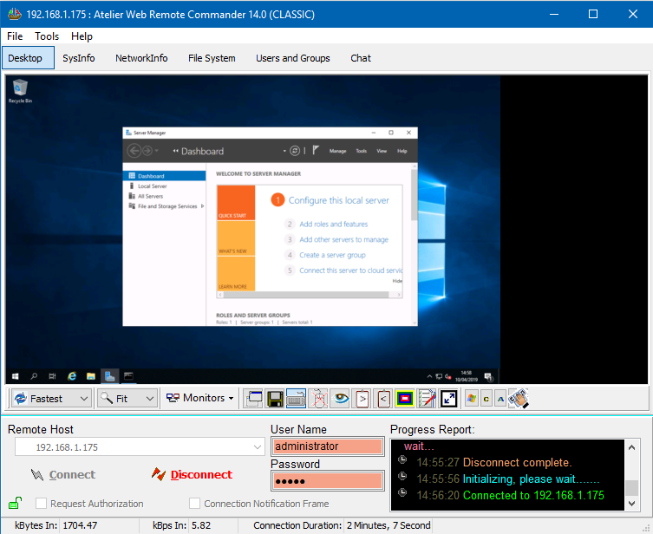The width and height of the screenshot is (653, 534).
Task: Click the screenshot windows icon in toolbar
Action: [x=253, y=399]
